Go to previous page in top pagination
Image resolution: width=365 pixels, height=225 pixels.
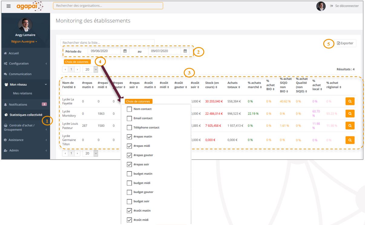pyautogui.click(x=65, y=69)
